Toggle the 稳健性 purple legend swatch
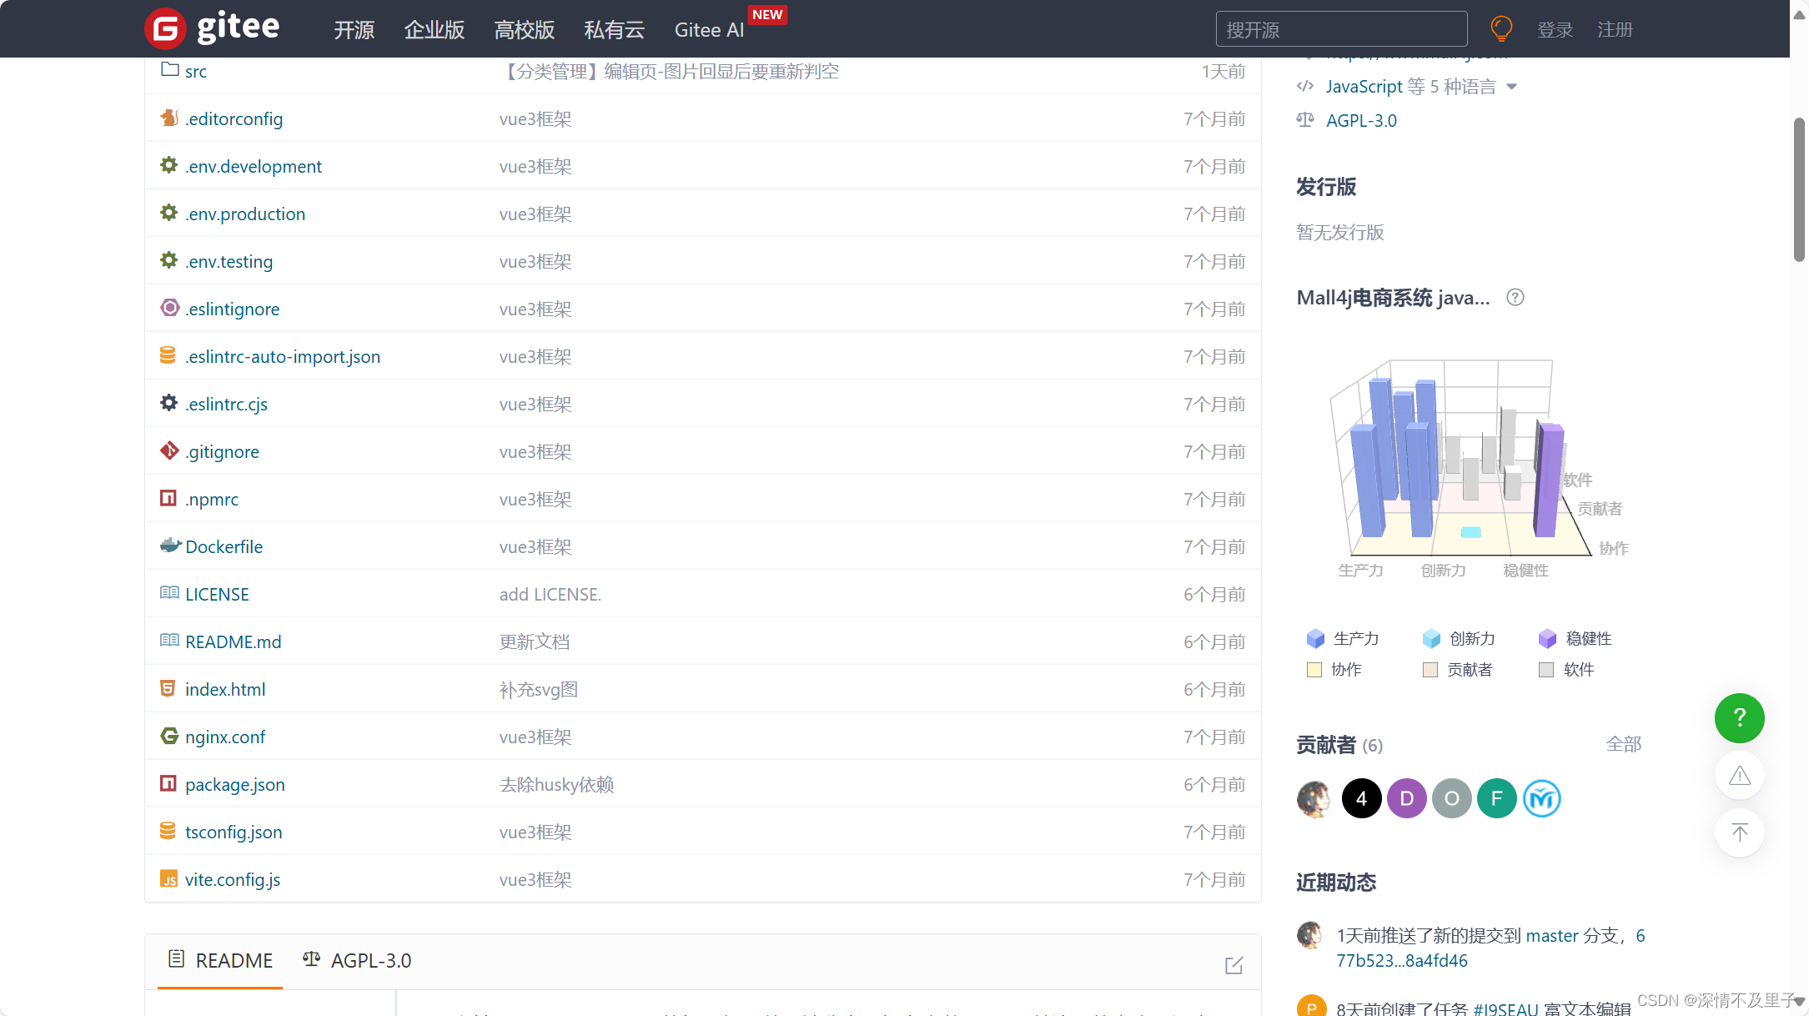Image resolution: width=1809 pixels, height=1016 pixels. click(x=1547, y=639)
